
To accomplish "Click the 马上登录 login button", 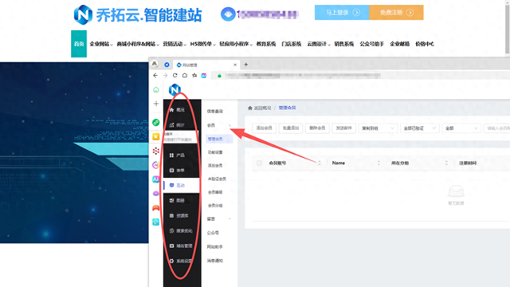I will tap(342, 13).
